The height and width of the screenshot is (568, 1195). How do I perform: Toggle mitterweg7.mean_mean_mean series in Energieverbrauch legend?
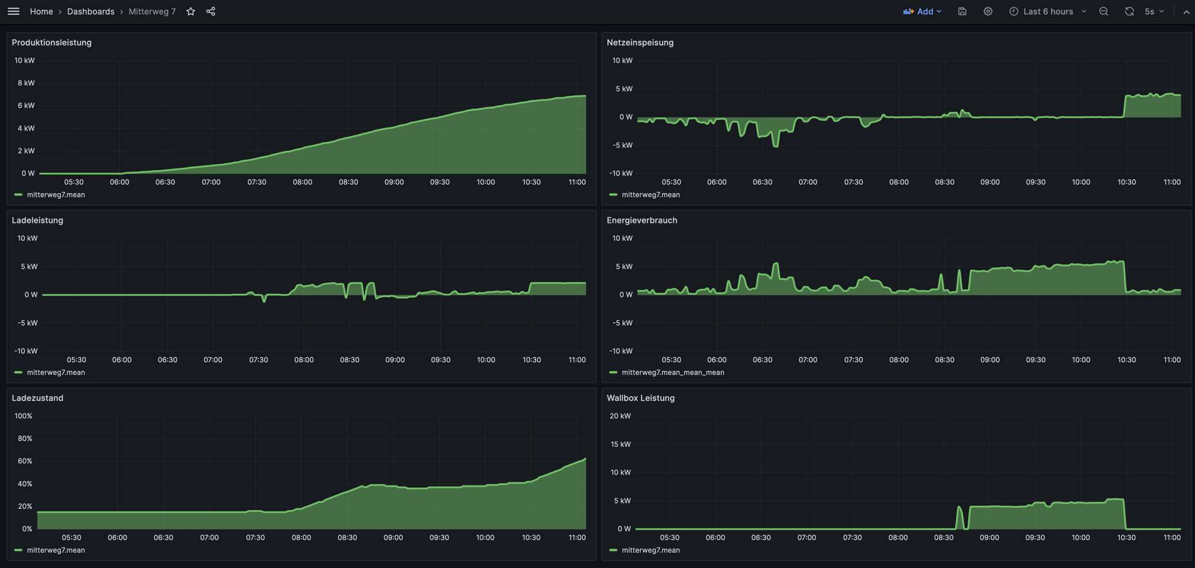[672, 373]
